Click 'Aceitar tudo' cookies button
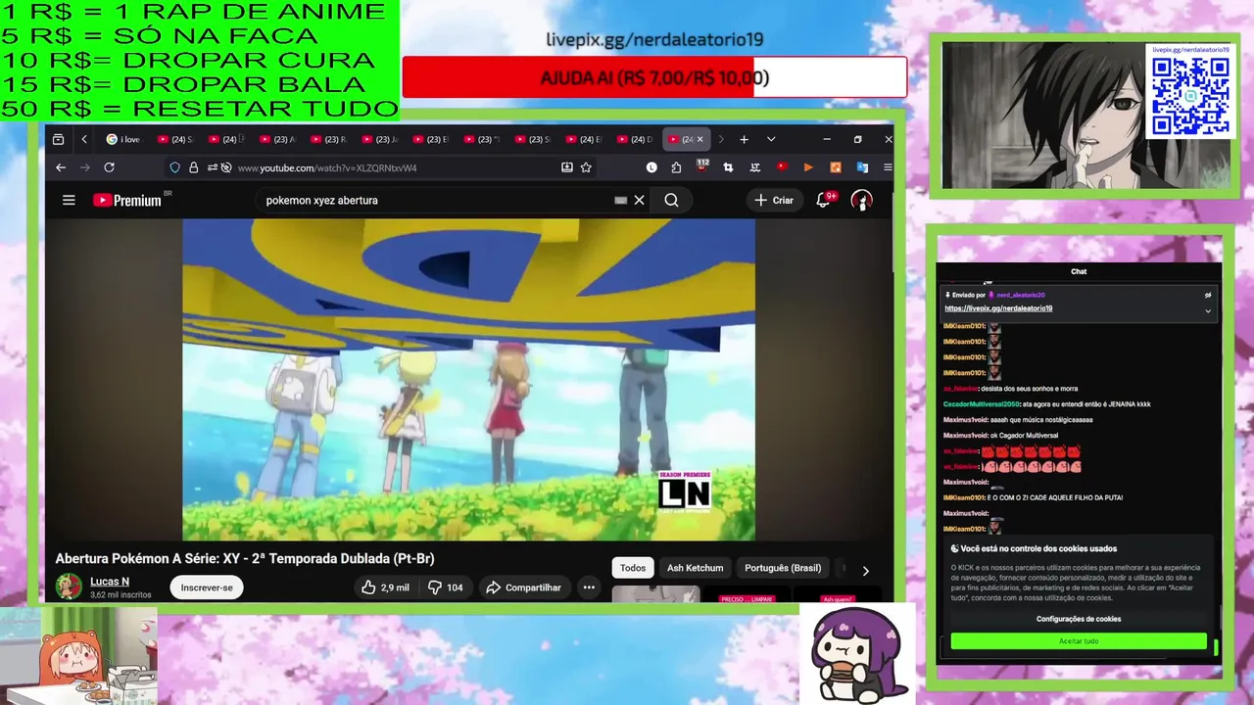This screenshot has height=705, width=1254. pyautogui.click(x=1079, y=641)
